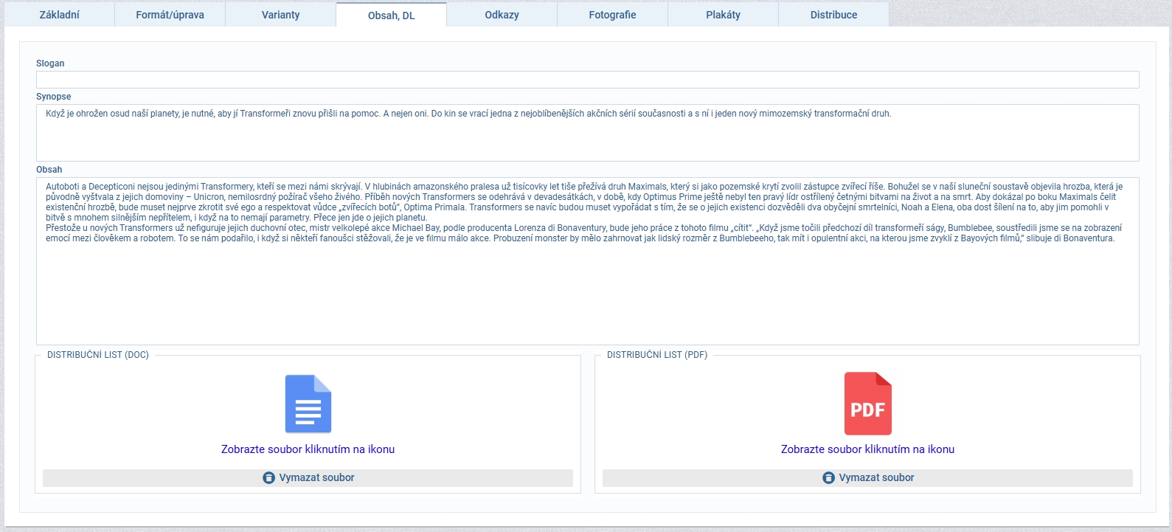Viewport: 1172px width, 532px height.
Task: Open the Fotografie tab
Action: tap(612, 15)
